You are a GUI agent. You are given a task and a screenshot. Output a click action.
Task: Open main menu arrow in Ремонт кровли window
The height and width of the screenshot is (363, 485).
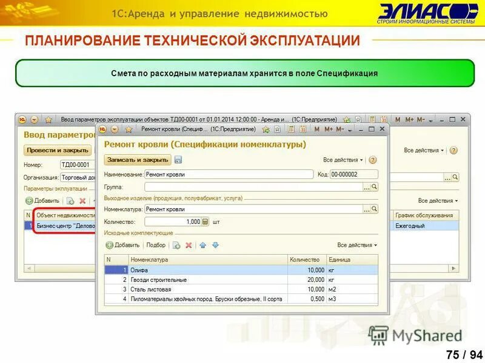(x=115, y=129)
